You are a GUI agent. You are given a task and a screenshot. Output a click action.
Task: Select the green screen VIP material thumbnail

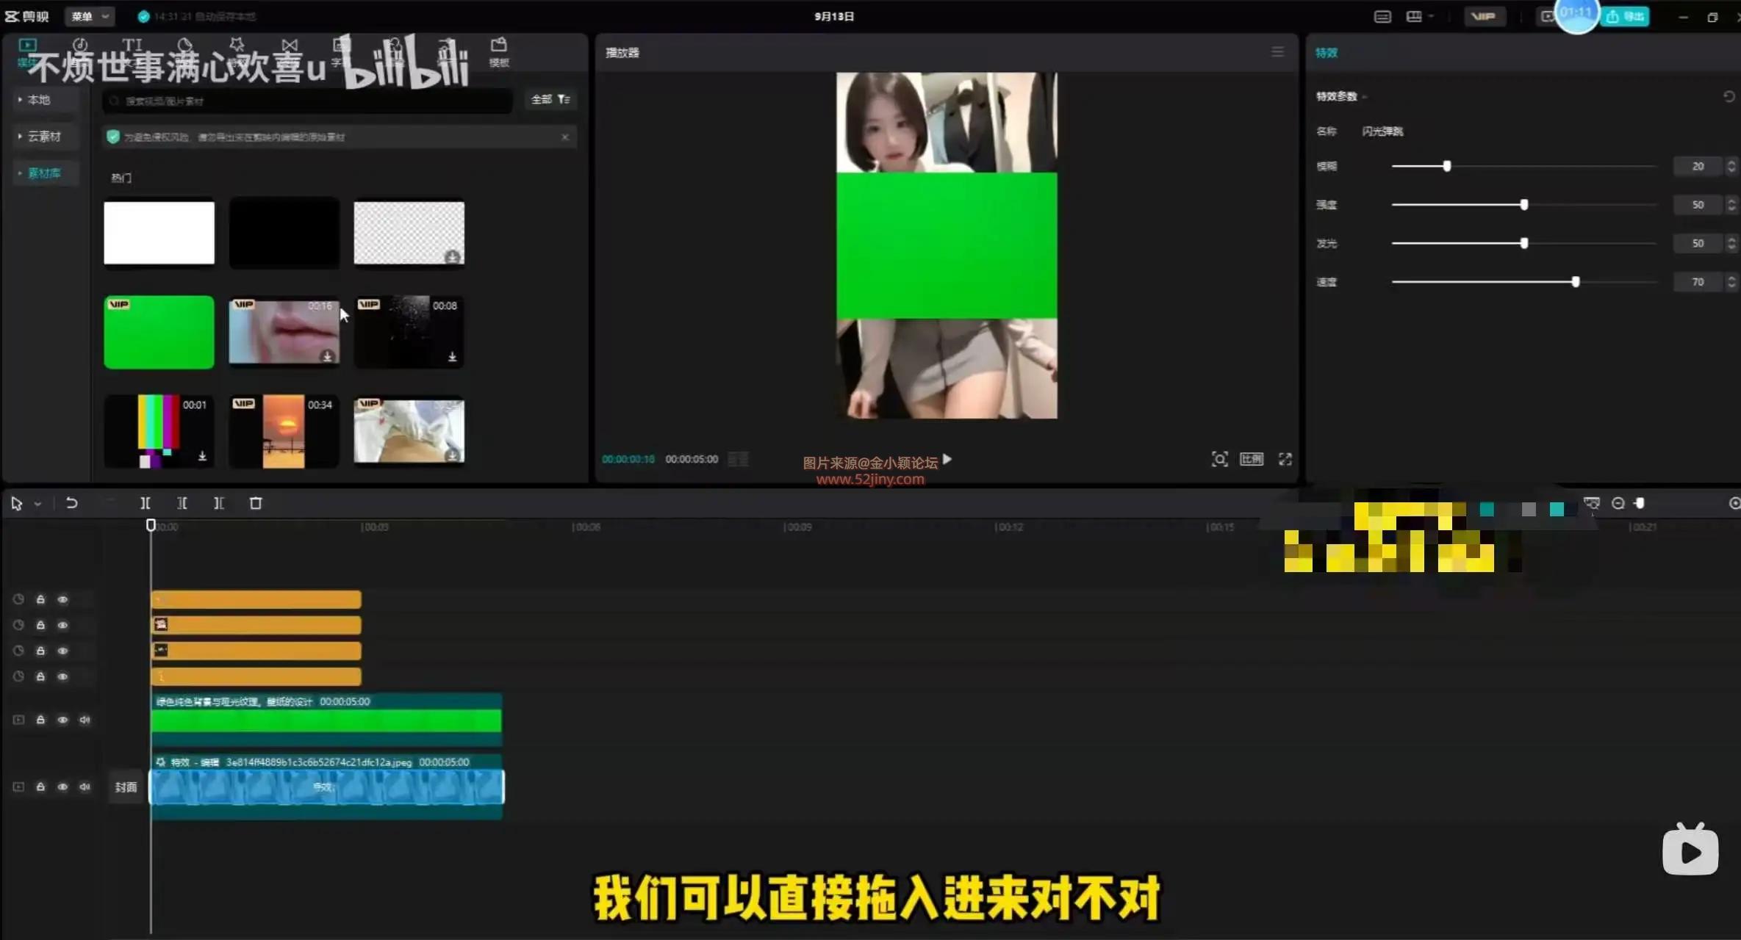(159, 332)
